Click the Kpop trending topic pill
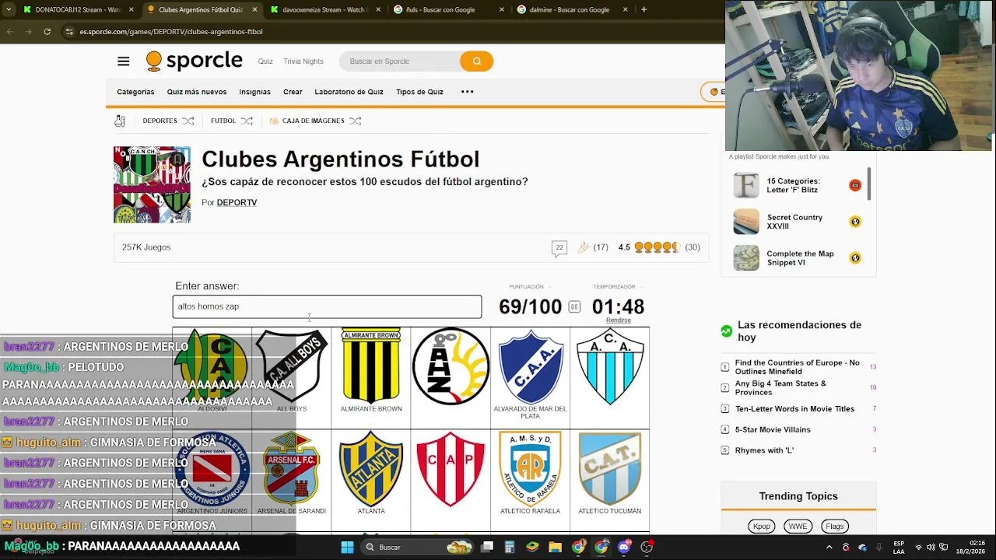This screenshot has height=560, width=996. 762,527
